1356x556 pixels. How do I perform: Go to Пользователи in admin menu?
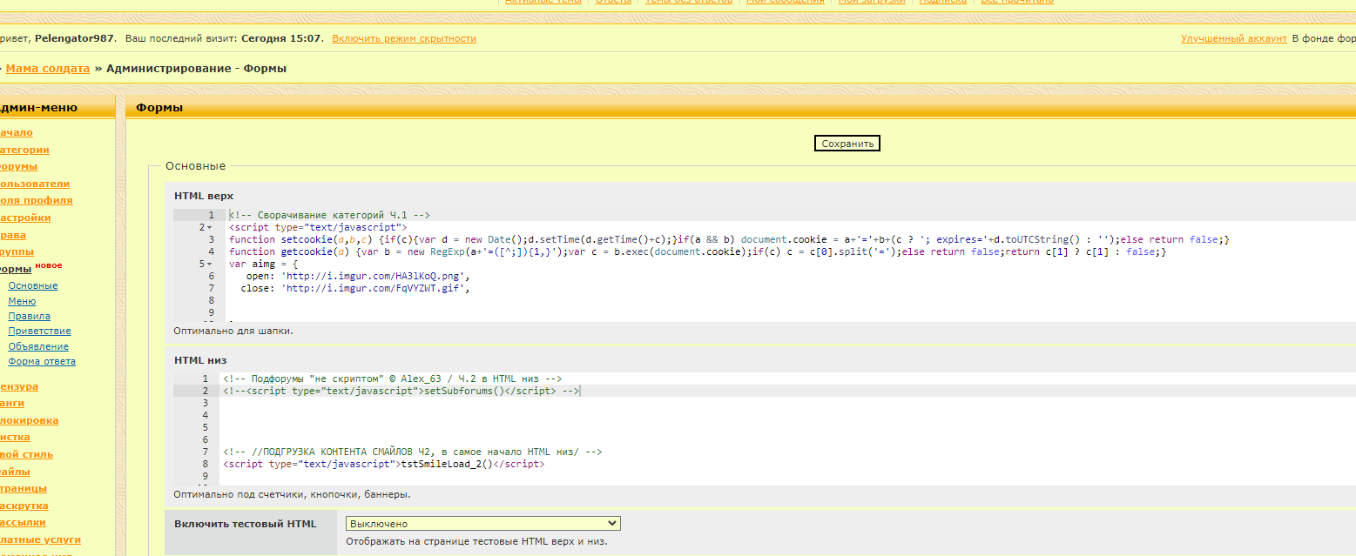click(x=35, y=184)
